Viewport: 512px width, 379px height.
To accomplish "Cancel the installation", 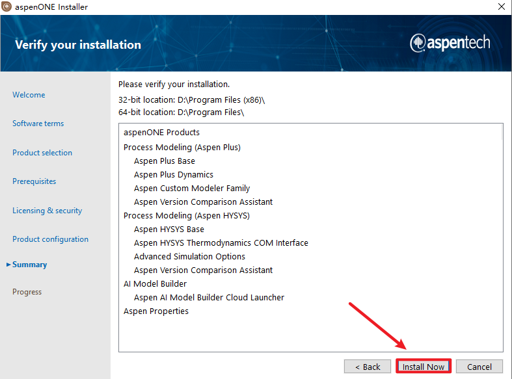I will (x=479, y=367).
